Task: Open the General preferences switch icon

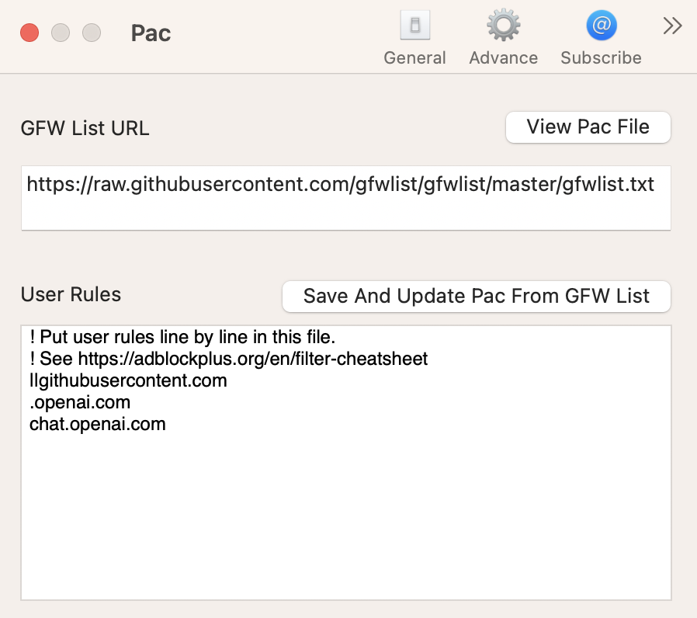Action: click(x=414, y=26)
